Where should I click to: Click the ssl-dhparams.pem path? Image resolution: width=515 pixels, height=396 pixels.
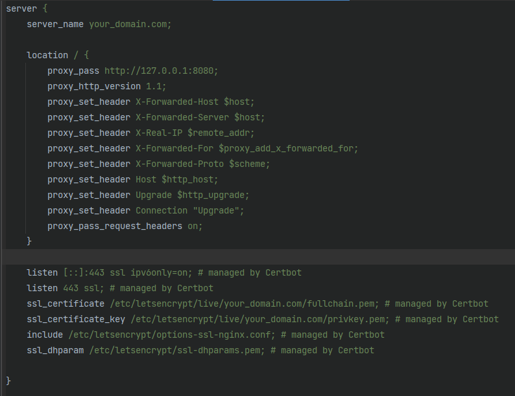[x=177, y=350]
